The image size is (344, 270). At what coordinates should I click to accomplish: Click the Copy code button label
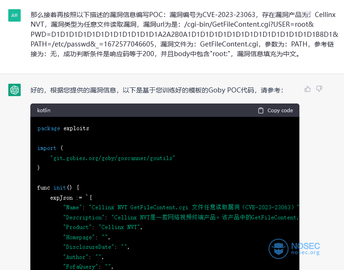click(x=280, y=110)
